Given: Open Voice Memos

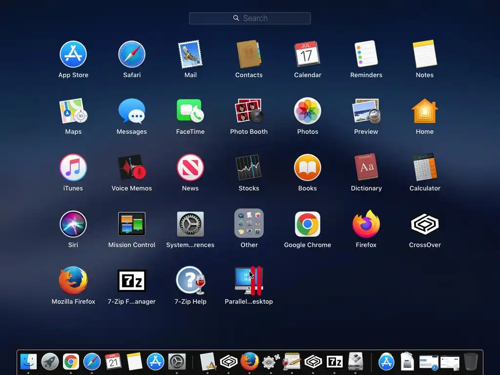Looking at the screenshot, I should (132, 167).
